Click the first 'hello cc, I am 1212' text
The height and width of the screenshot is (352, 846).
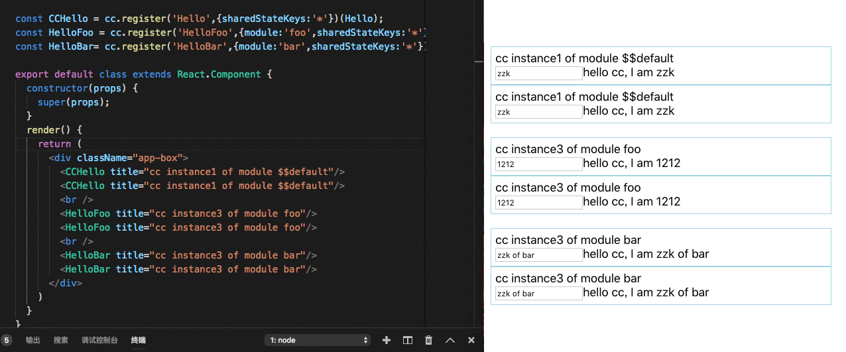click(632, 163)
